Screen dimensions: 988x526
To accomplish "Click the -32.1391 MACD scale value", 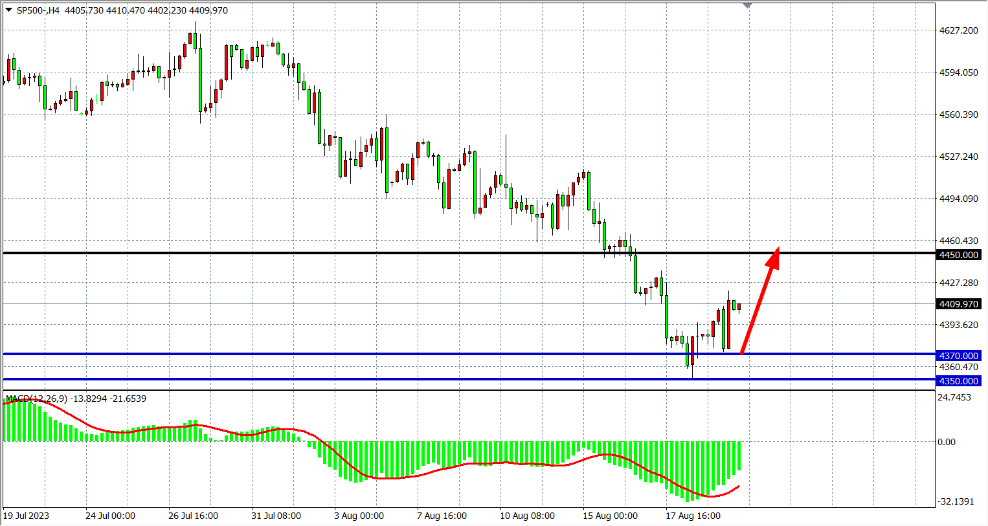I will (956, 501).
